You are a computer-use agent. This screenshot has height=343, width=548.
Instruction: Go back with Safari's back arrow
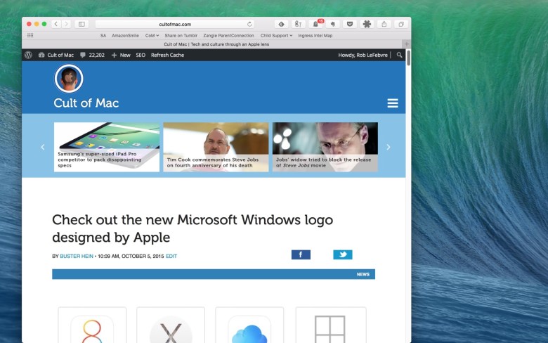point(56,24)
